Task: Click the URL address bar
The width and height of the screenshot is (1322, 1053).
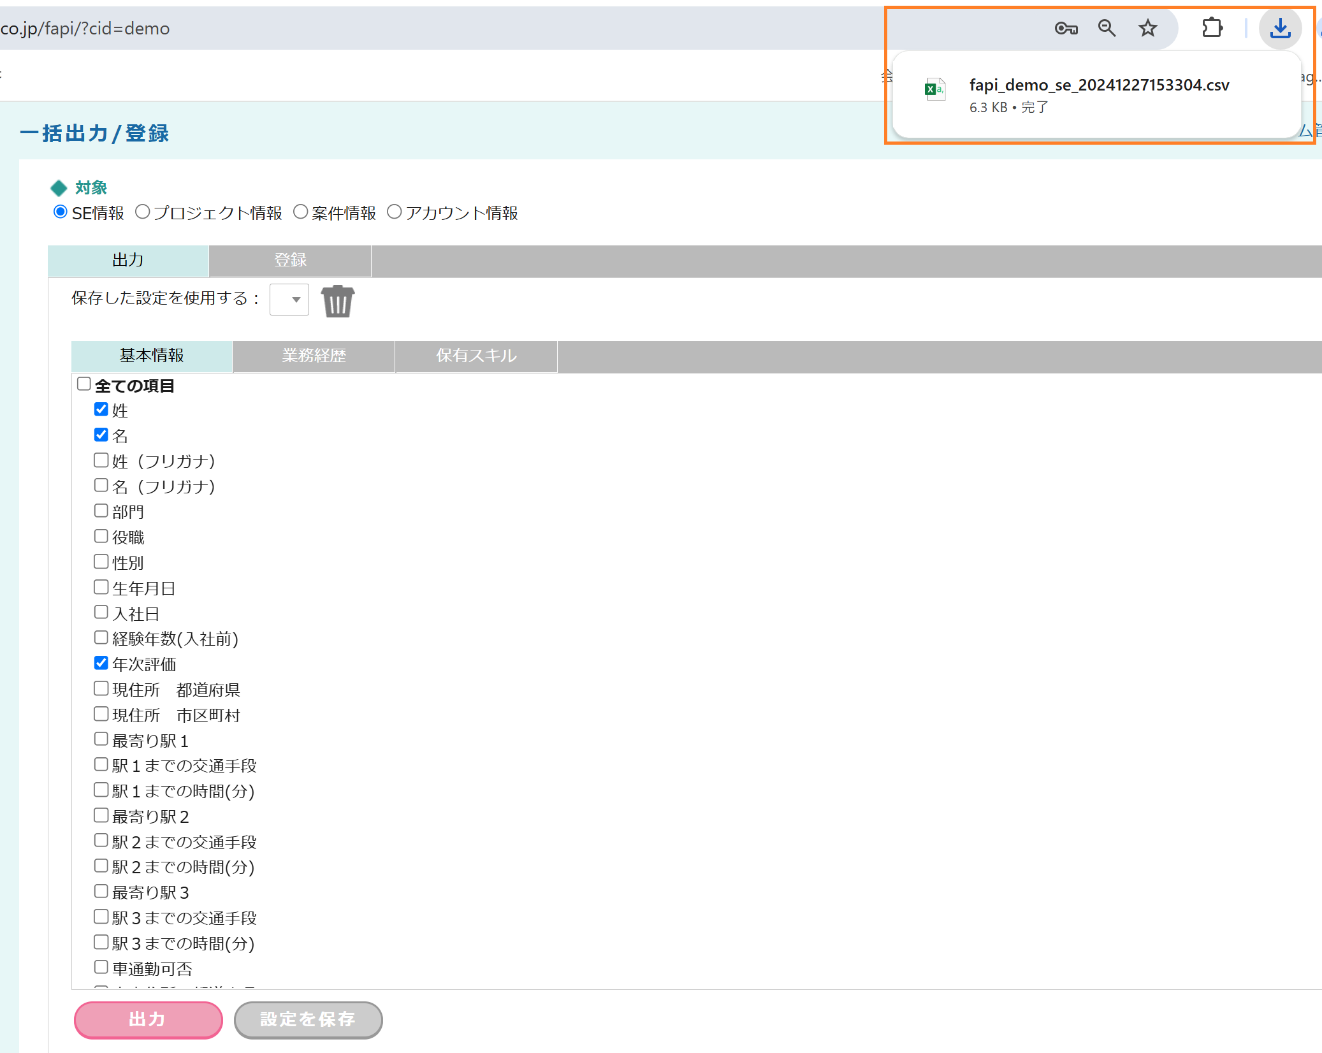Action: pos(446,28)
